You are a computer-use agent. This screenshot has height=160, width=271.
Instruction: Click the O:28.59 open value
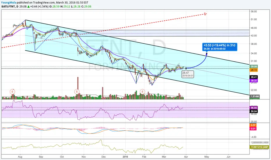[54, 7]
